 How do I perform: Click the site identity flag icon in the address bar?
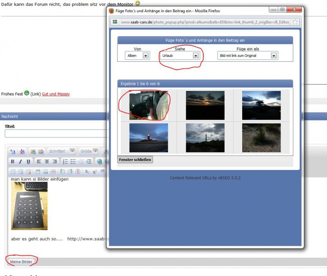click(x=115, y=22)
